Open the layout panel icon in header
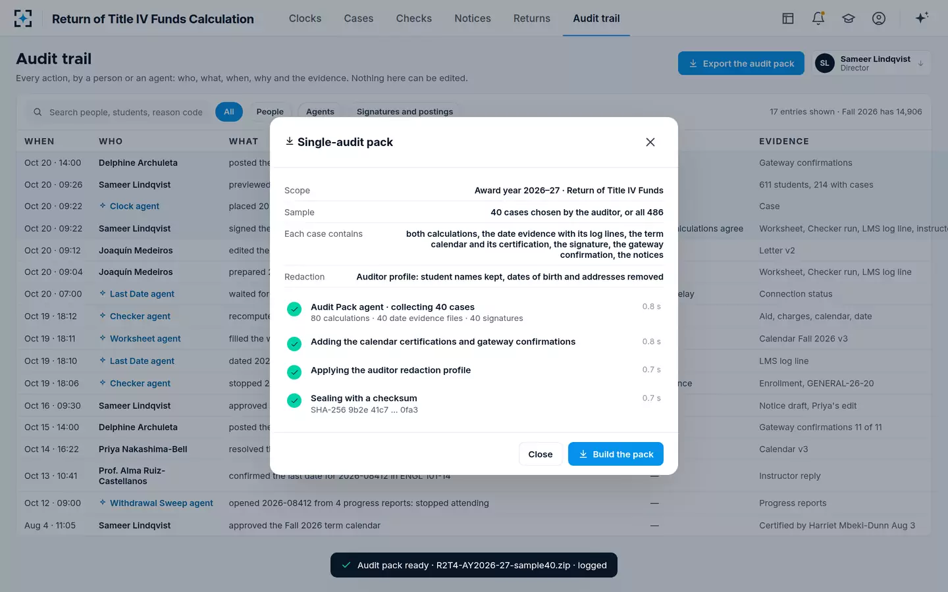 click(x=788, y=18)
